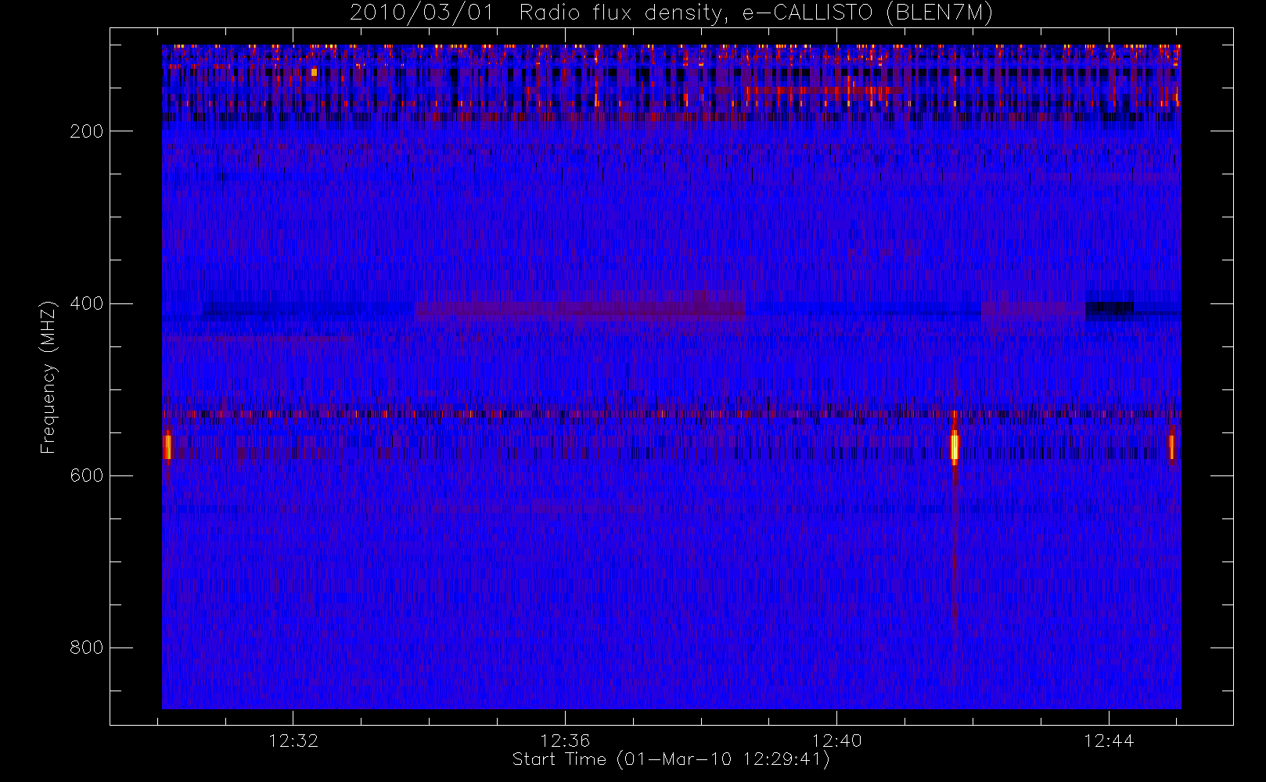Click the bright yellow burst near 12:41:45

coord(955,447)
